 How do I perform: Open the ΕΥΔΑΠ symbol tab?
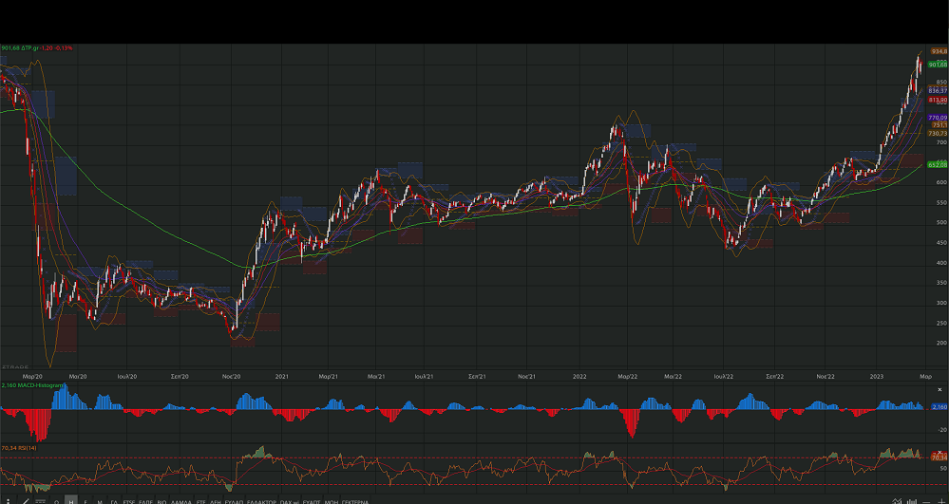234,501
